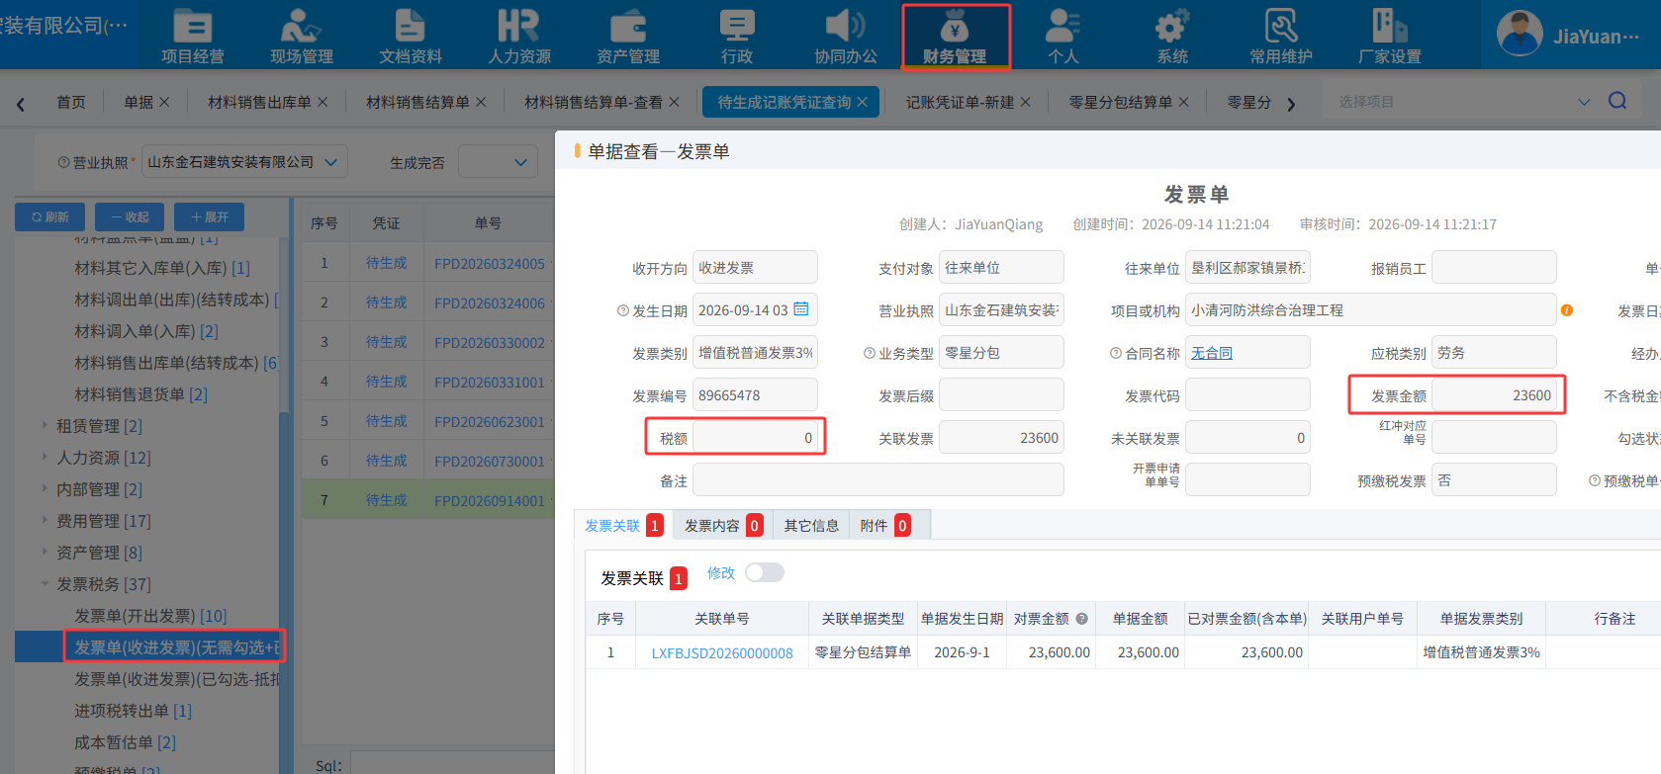1661x774 pixels.
Task: Close 待生成记账凭证查询 tab
Action: [863, 102]
